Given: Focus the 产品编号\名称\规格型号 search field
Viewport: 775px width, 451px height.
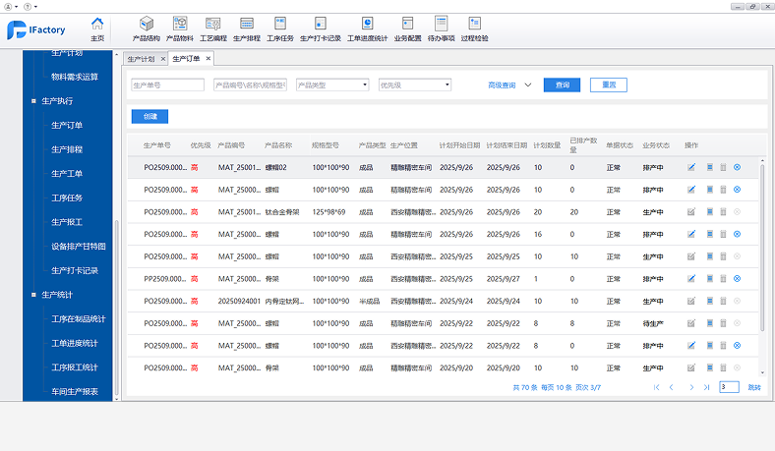Looking at the screenshot, I should pyautogui.click(x=250, y=85).
